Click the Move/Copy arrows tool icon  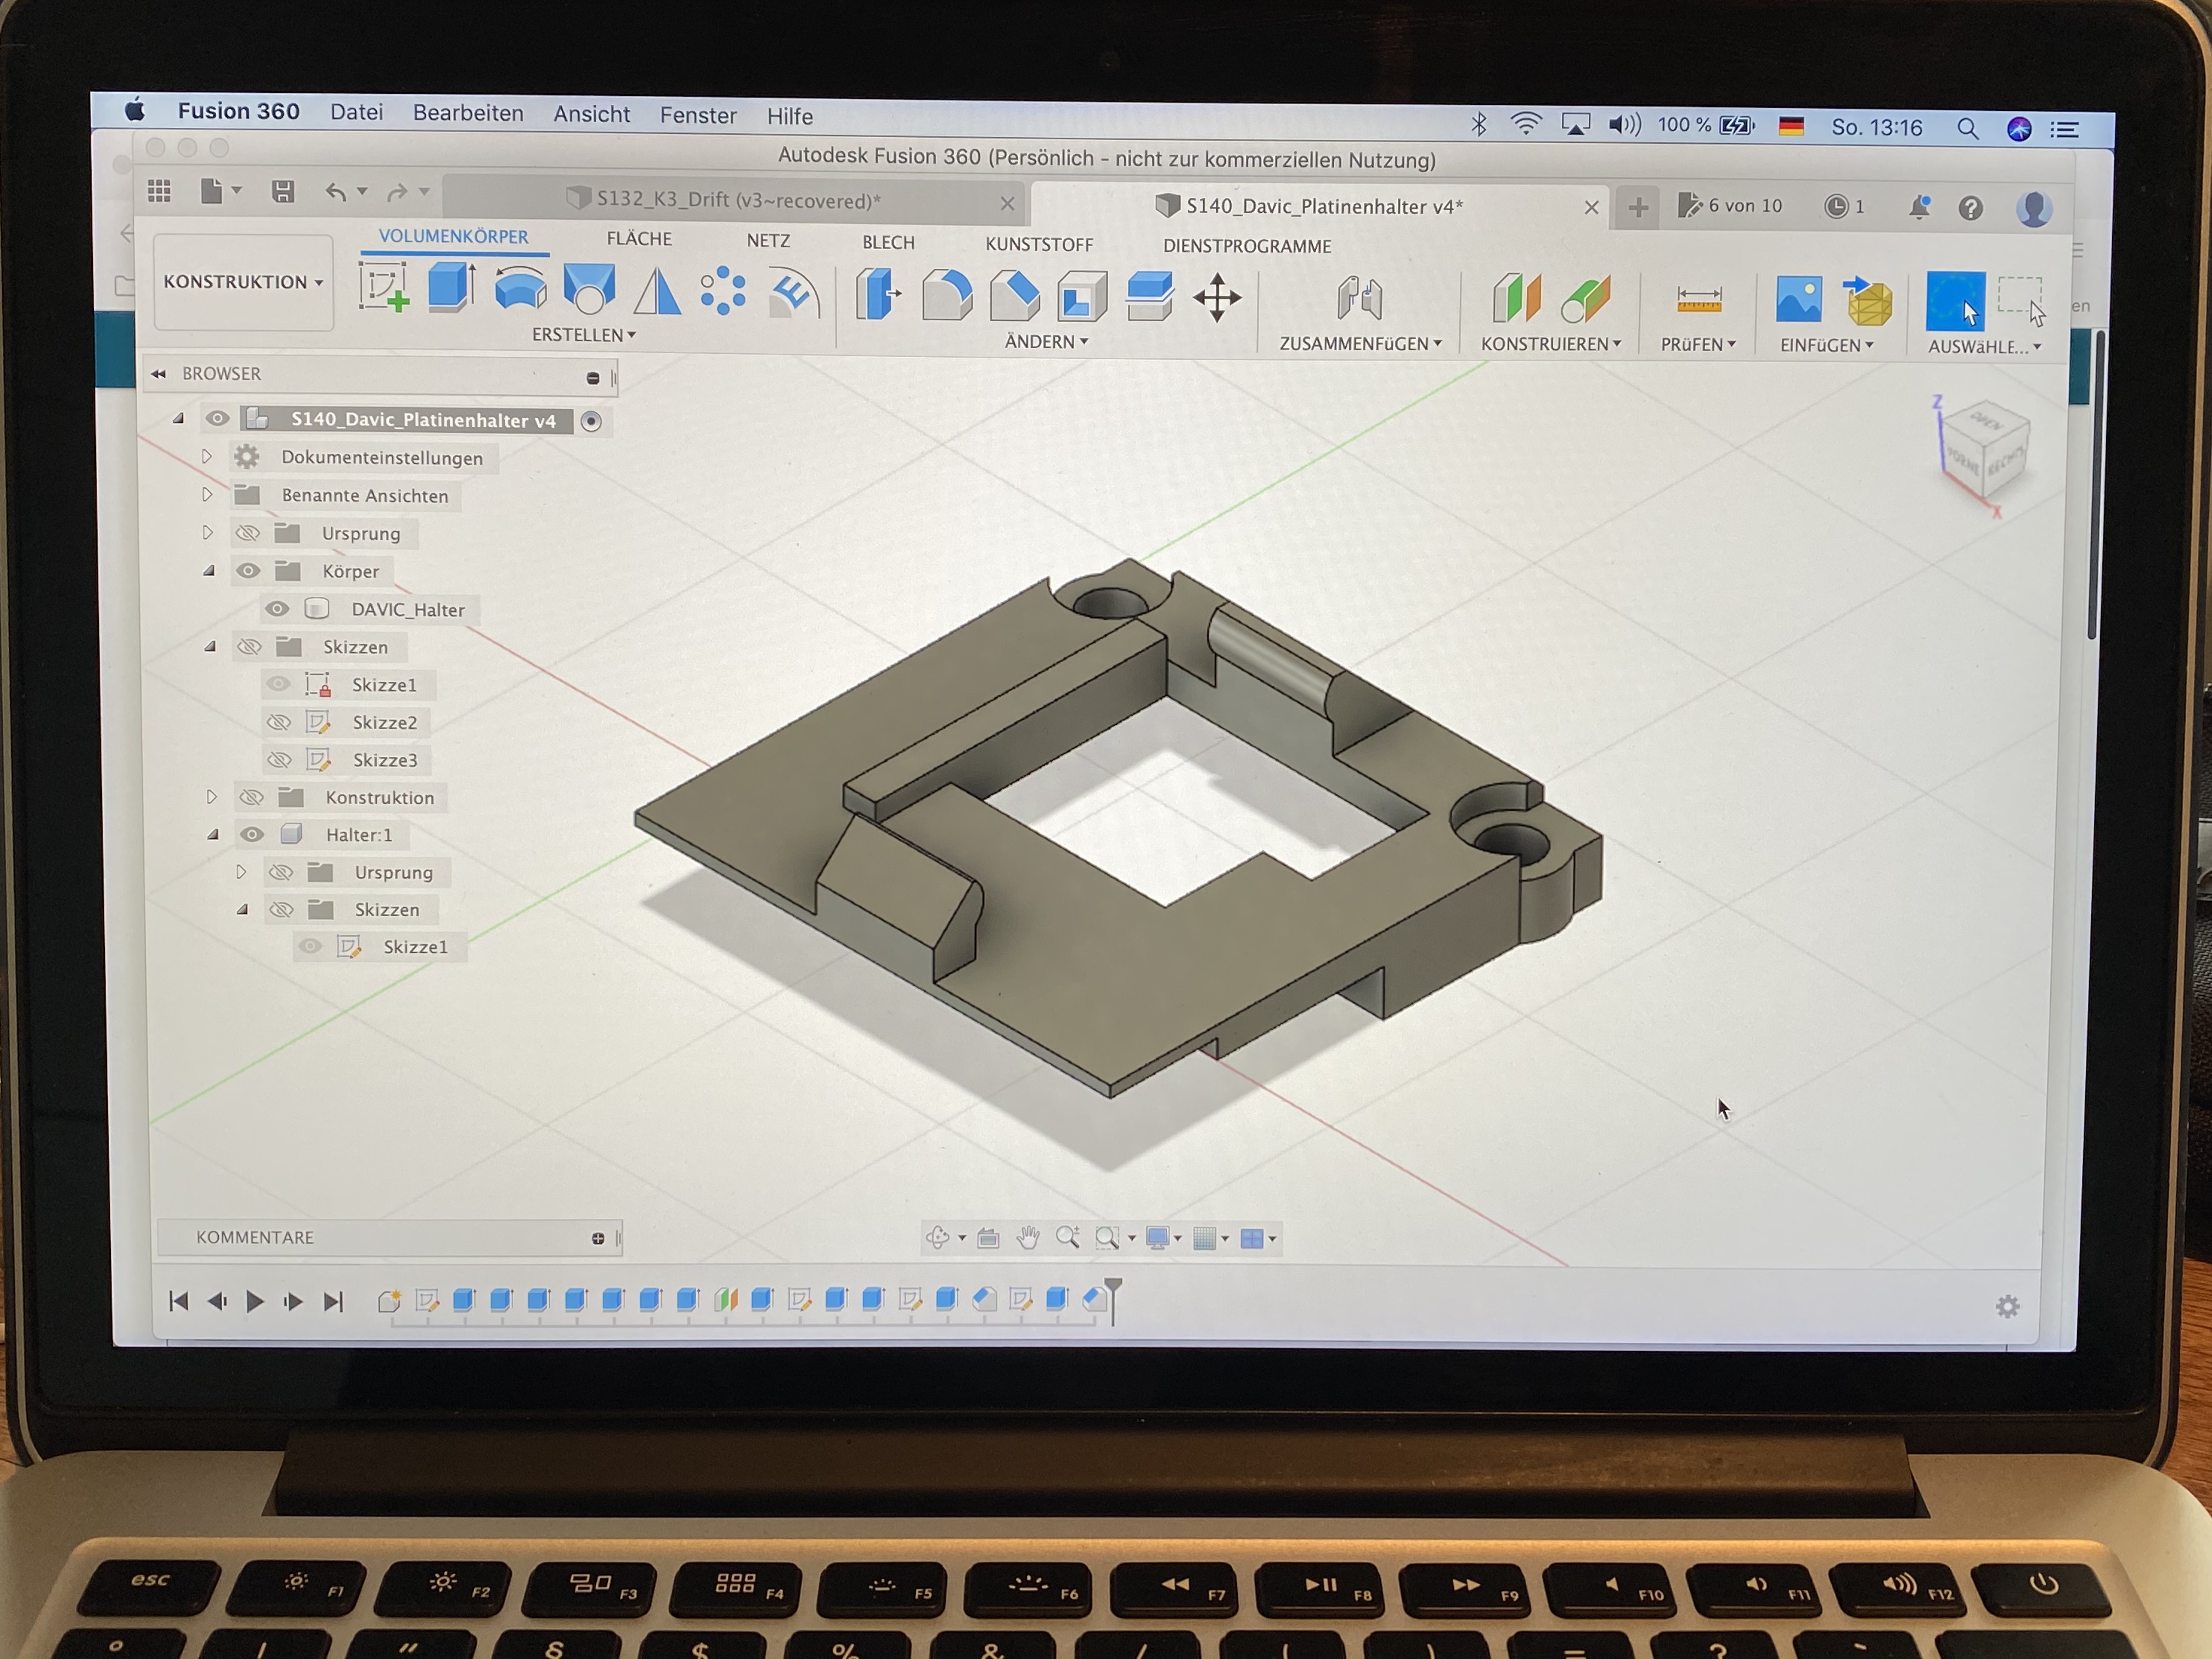click(1217, 298)
